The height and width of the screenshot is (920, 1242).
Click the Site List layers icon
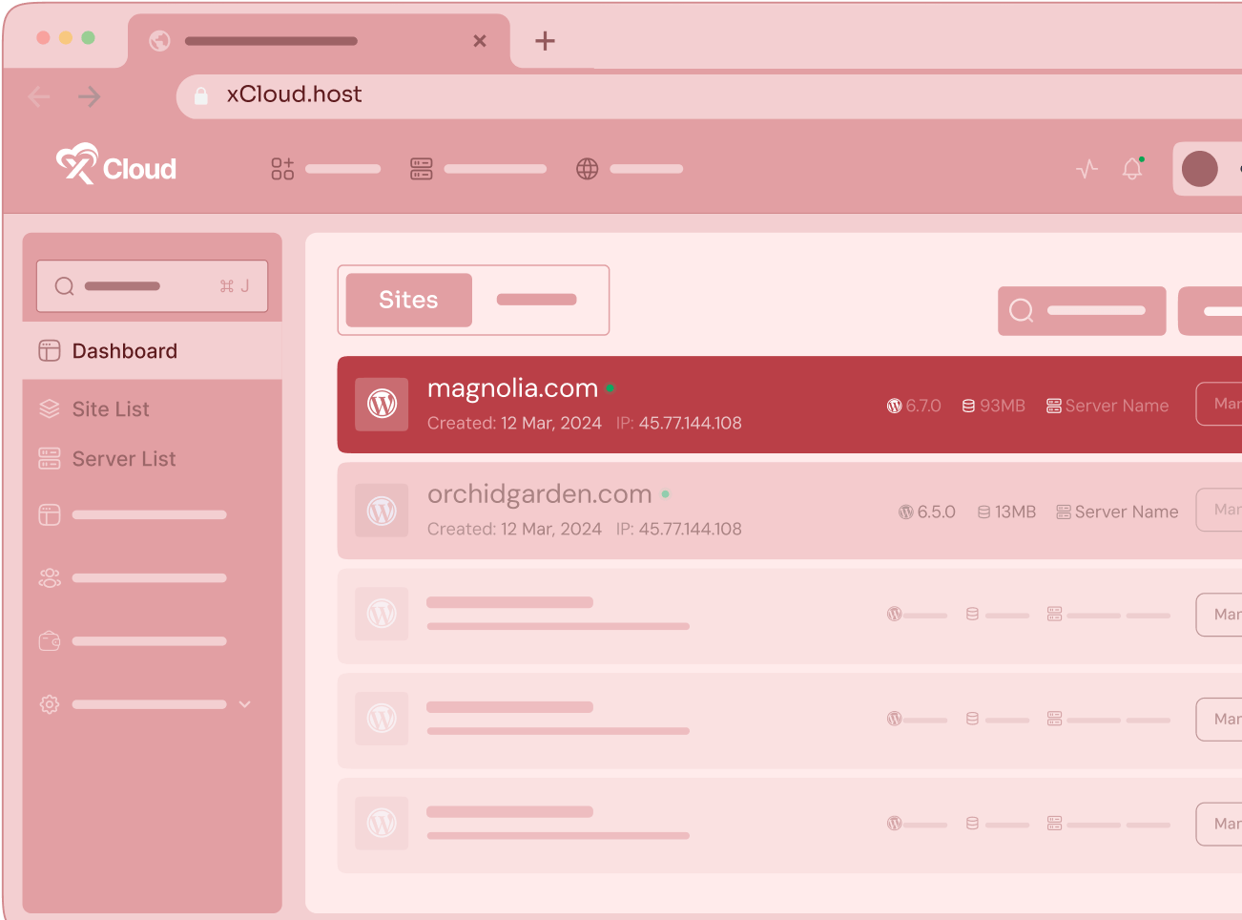coord(50,408)
